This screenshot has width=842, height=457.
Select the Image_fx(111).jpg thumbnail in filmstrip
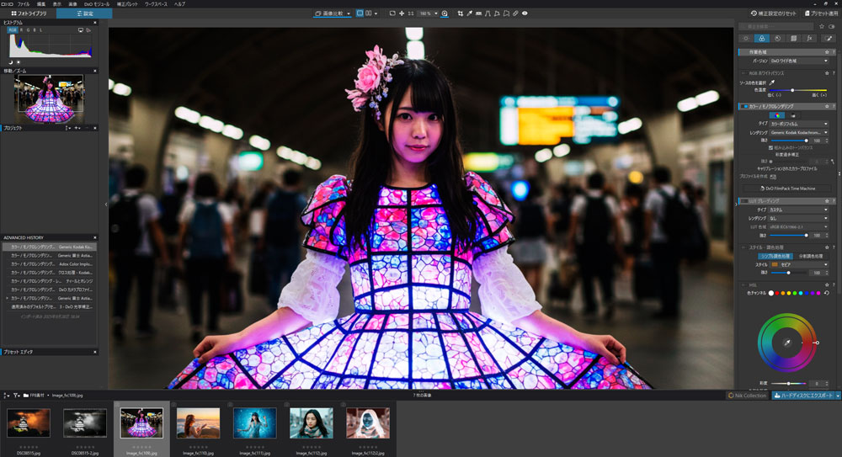[x=254, y=423]
